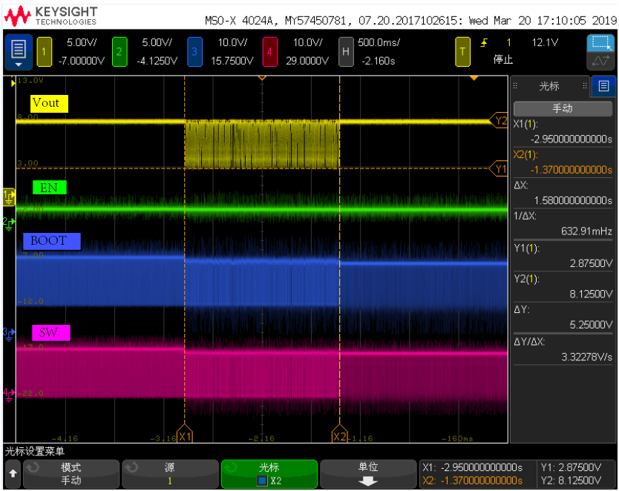The image size is (619, 491).
Task: Open 模式 mode softkey
Action: [x=71, y=474]
